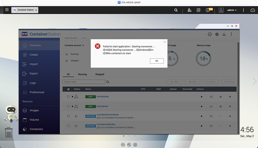Open Create in the sidebar

39,55
